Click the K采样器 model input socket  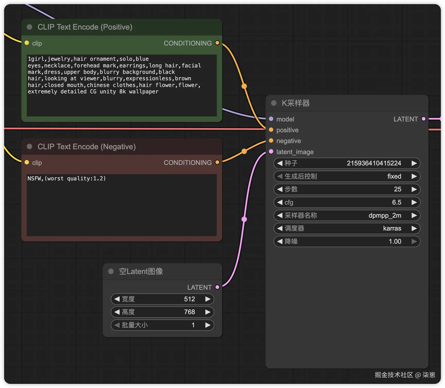pos(271,119)
